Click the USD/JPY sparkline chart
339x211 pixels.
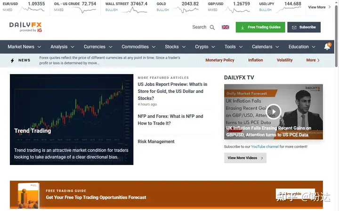tap(289, 9)
